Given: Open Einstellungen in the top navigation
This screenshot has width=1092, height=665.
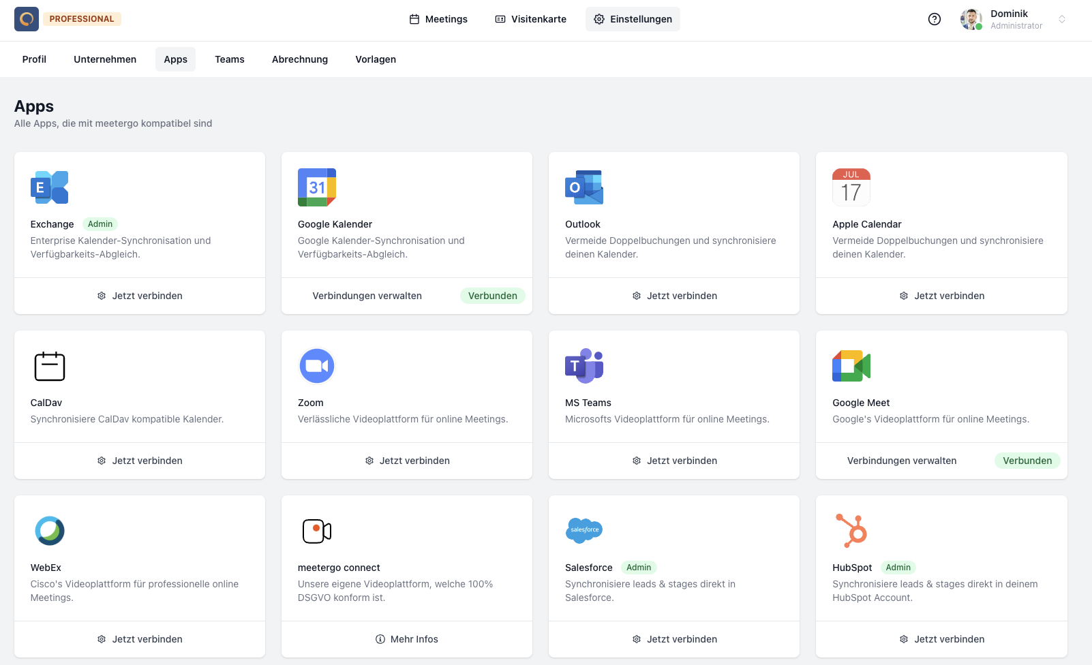Looking at the screenshot, I should pos(633,19).
